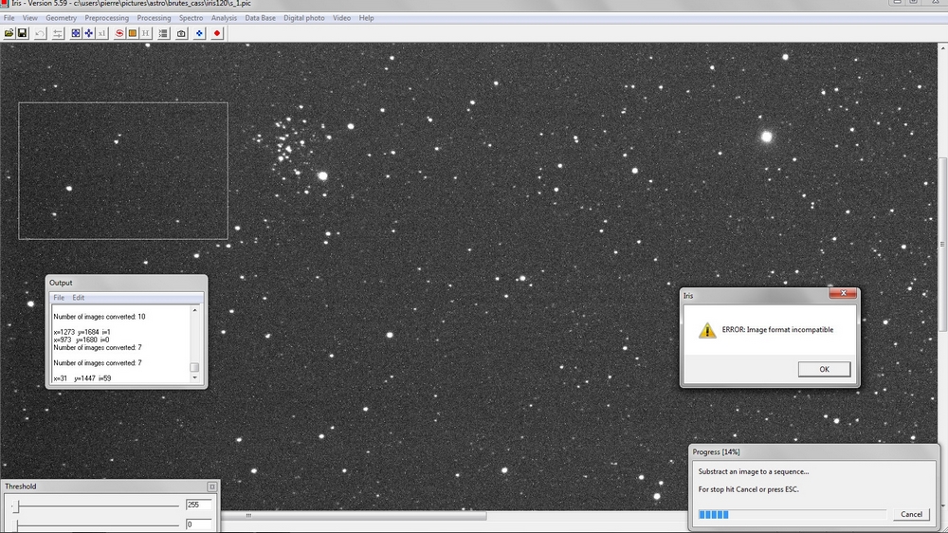This screenshot has height=533, width=948.
Task: Click the zoom-in arrows-outward icon
Action: coord(76,33)
